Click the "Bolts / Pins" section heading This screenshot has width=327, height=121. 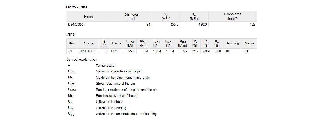coord(77,7)
